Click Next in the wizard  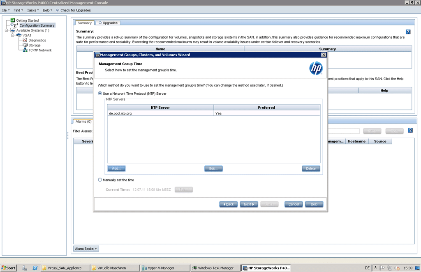point(249,204)
